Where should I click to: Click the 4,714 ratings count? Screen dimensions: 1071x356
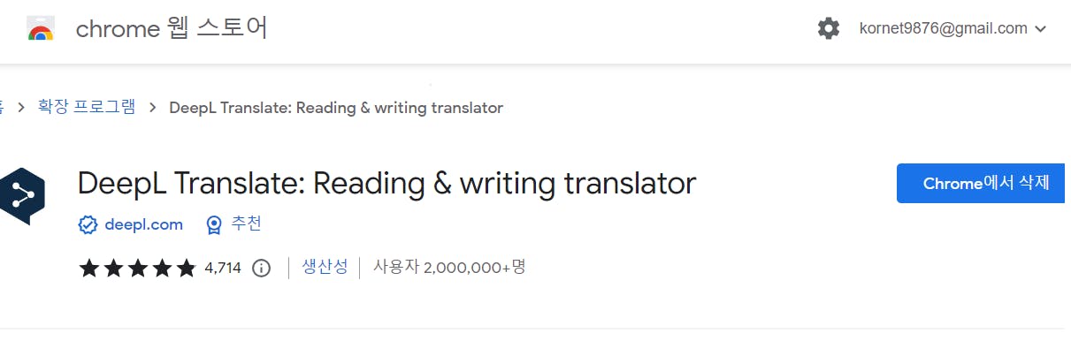pyautogui.click(x=222, y=268)
